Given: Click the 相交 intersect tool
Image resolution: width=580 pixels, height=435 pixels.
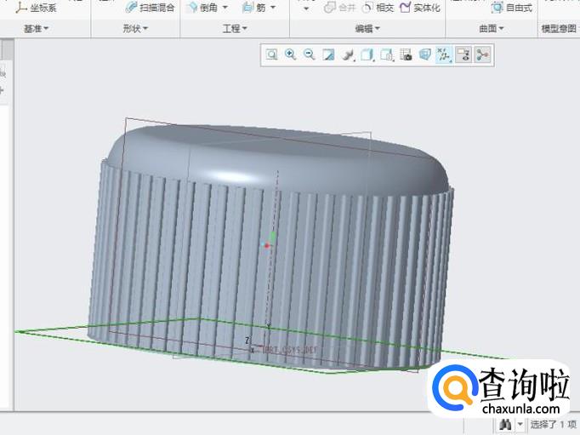Looking at the screenshot, I should (x=378, y=8).
